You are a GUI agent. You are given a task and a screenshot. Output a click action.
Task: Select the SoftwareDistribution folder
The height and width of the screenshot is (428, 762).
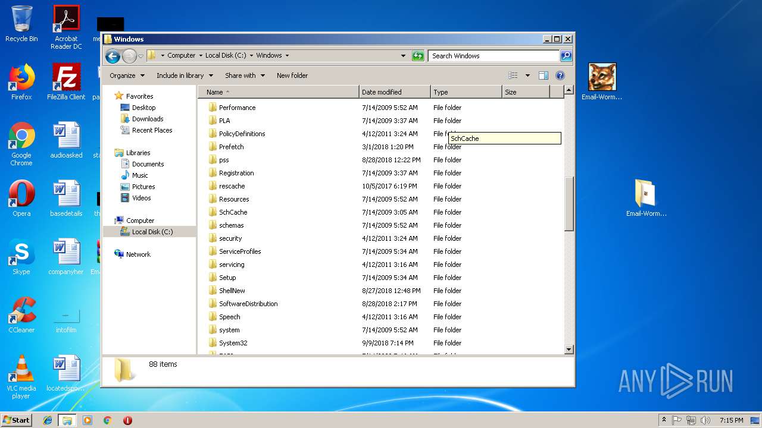point(248,304)
